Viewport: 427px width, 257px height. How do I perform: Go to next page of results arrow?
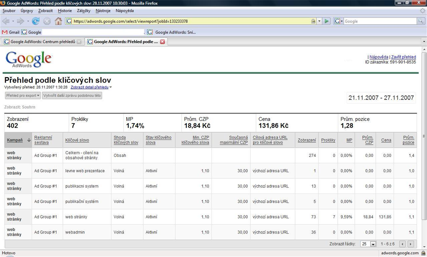coord(411,244)
